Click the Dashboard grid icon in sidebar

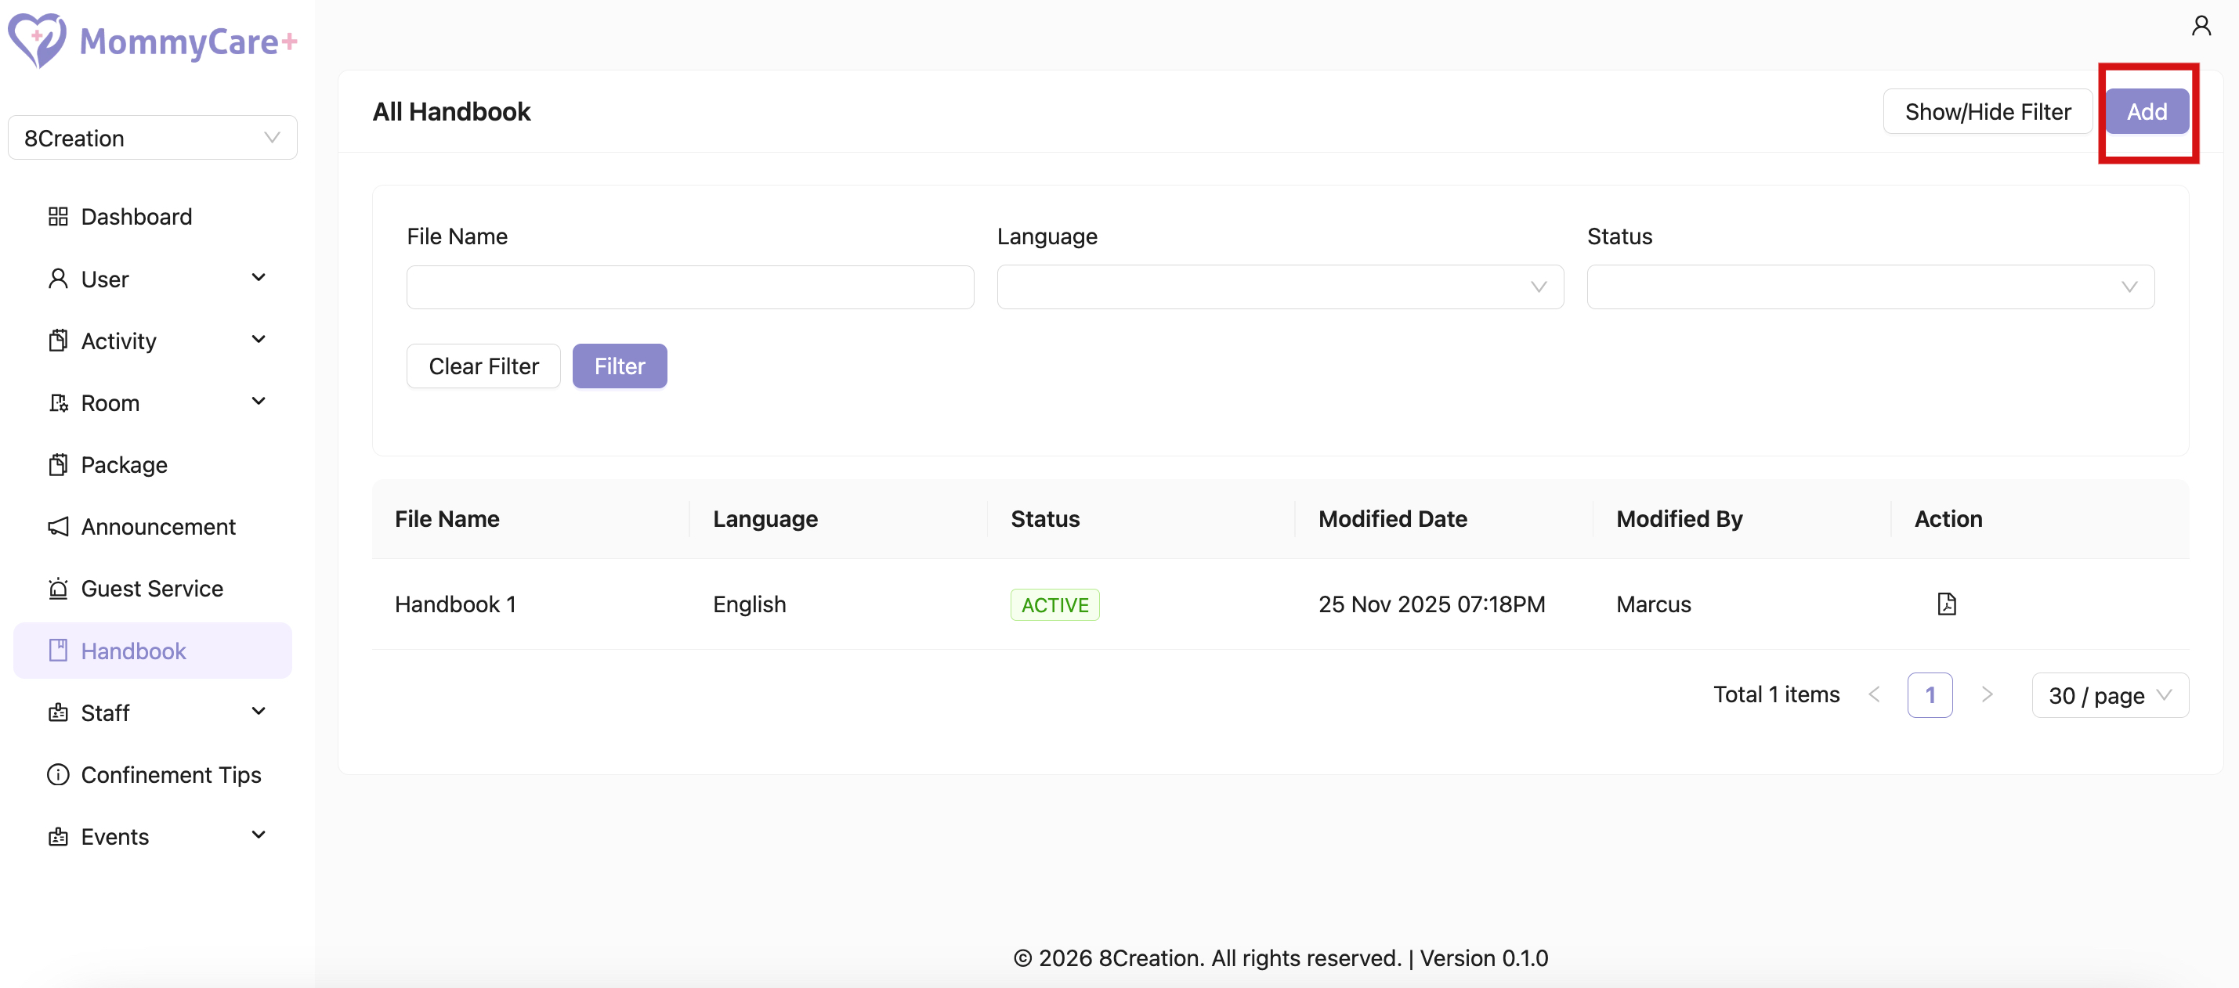click(58, 216)
